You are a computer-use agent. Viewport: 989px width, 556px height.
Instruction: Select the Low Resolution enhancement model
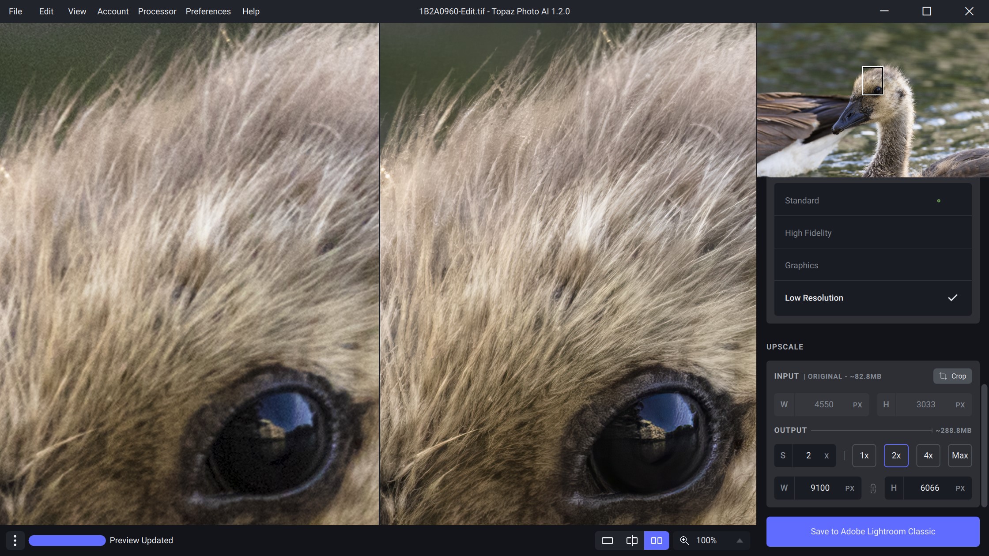click(x=814, y=297)
